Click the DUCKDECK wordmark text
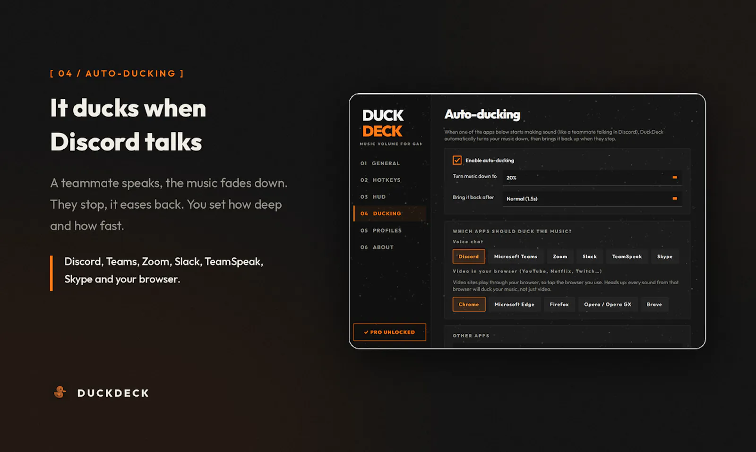The image size is (756, 452). click(113, 393)
